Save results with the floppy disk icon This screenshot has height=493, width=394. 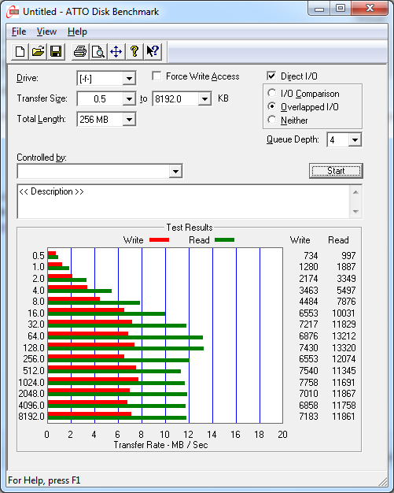(56, 51)
